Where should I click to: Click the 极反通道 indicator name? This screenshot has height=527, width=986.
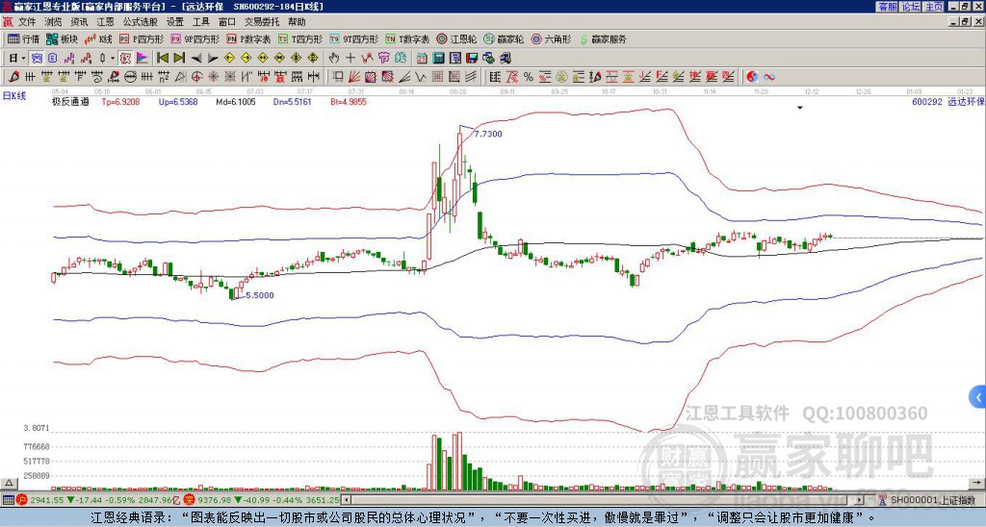pyautogui.click(x=69, y=102)
